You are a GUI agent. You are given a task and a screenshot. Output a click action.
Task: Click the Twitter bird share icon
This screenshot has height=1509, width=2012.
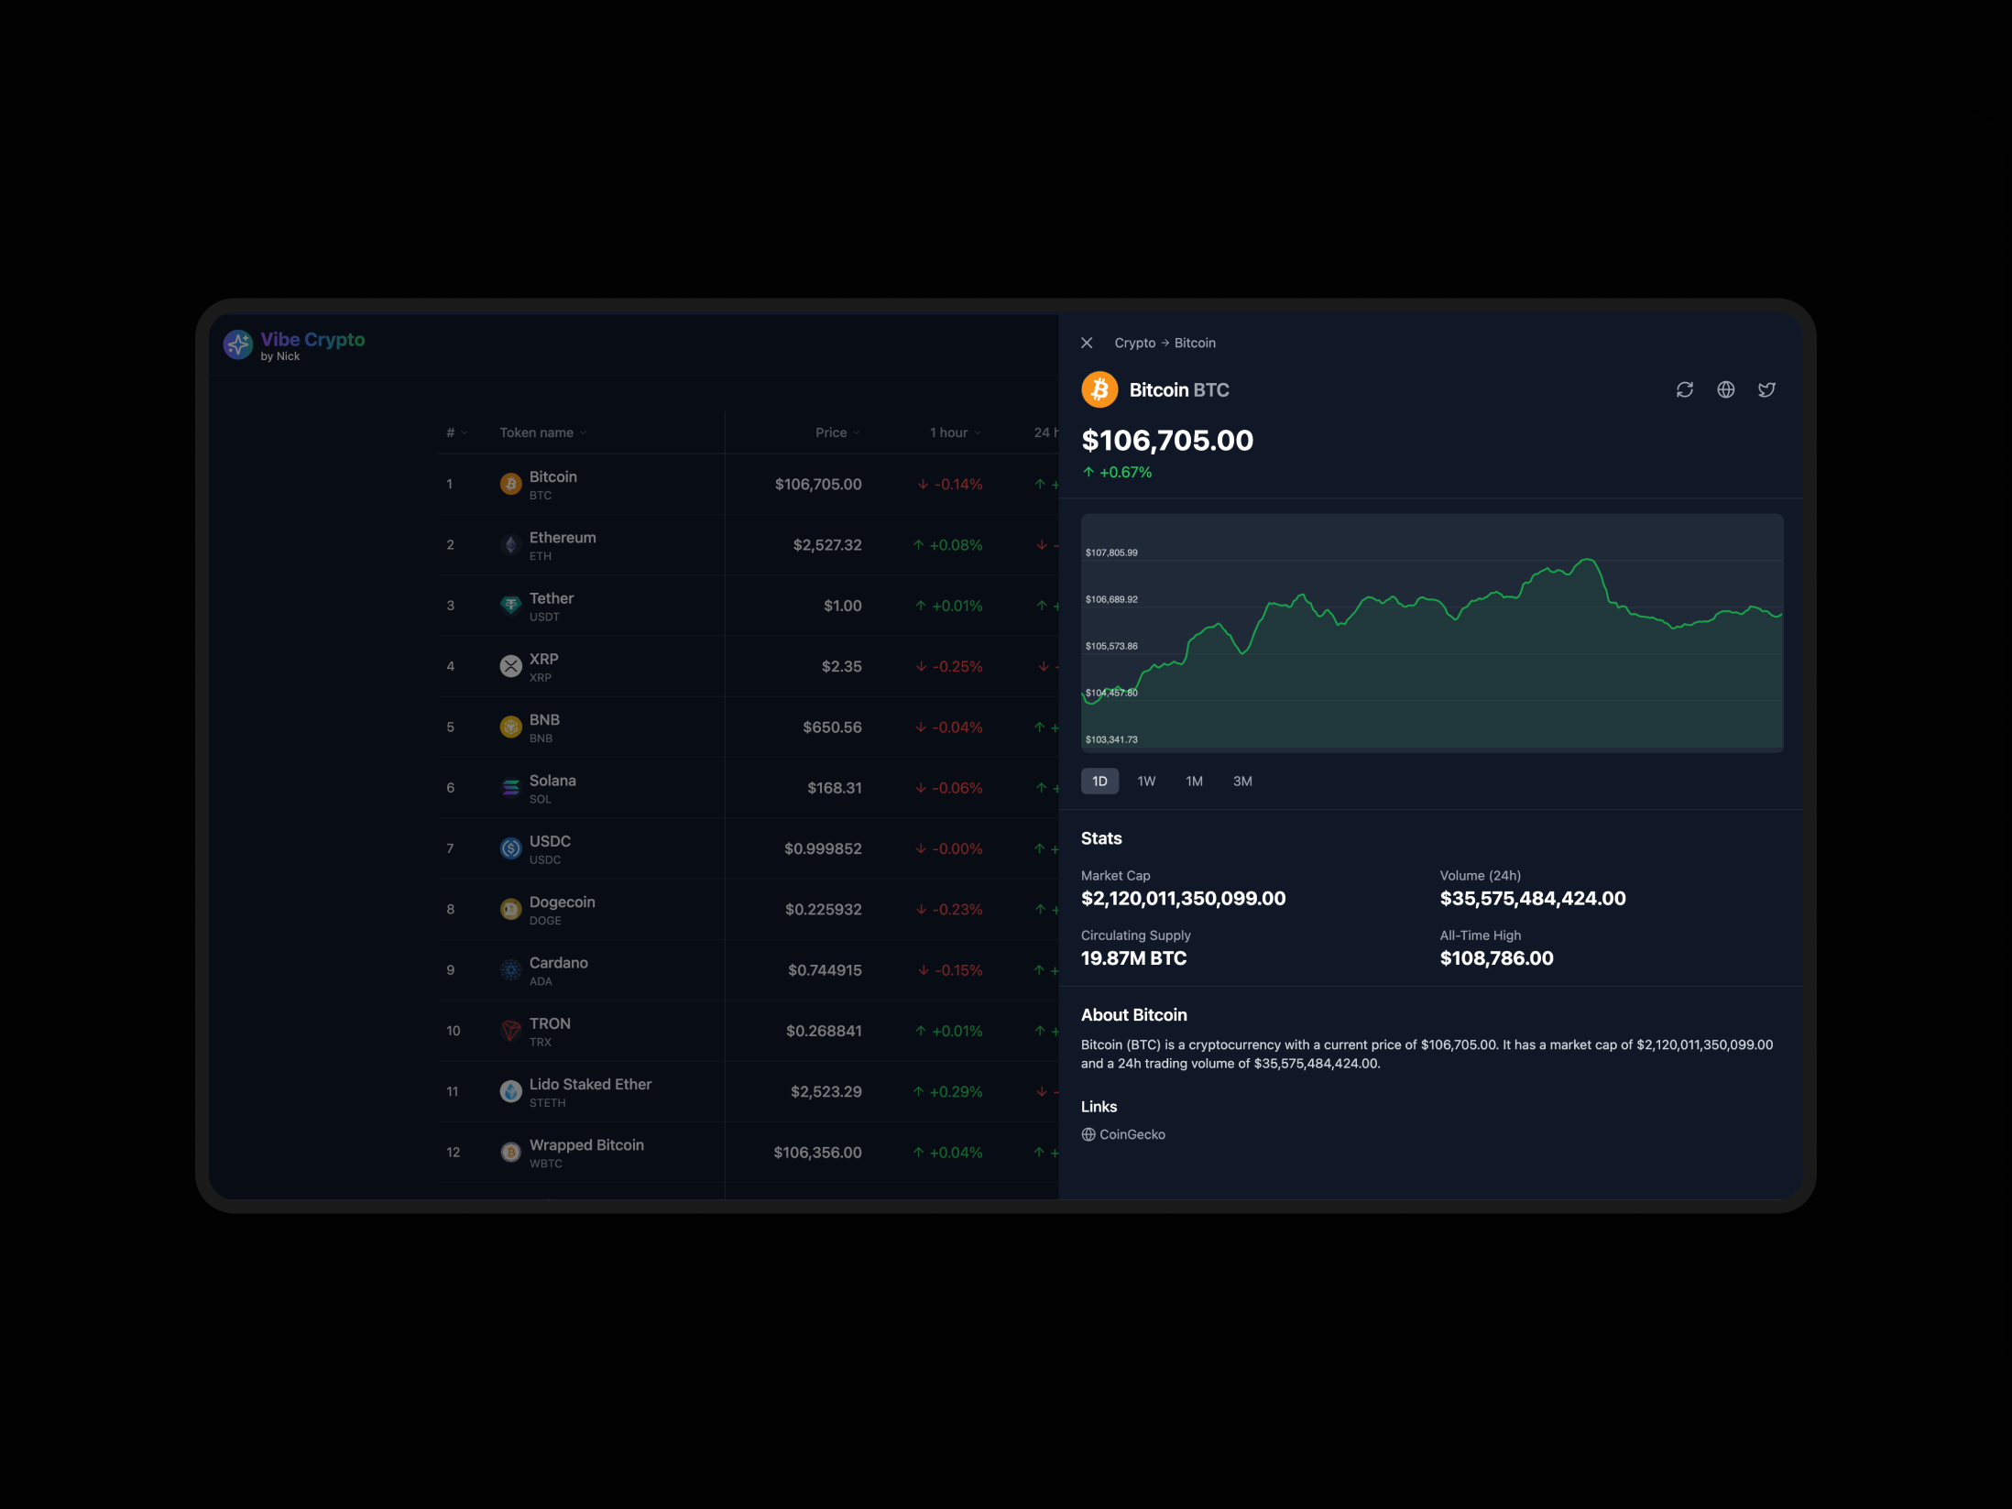click(1766, 390)
